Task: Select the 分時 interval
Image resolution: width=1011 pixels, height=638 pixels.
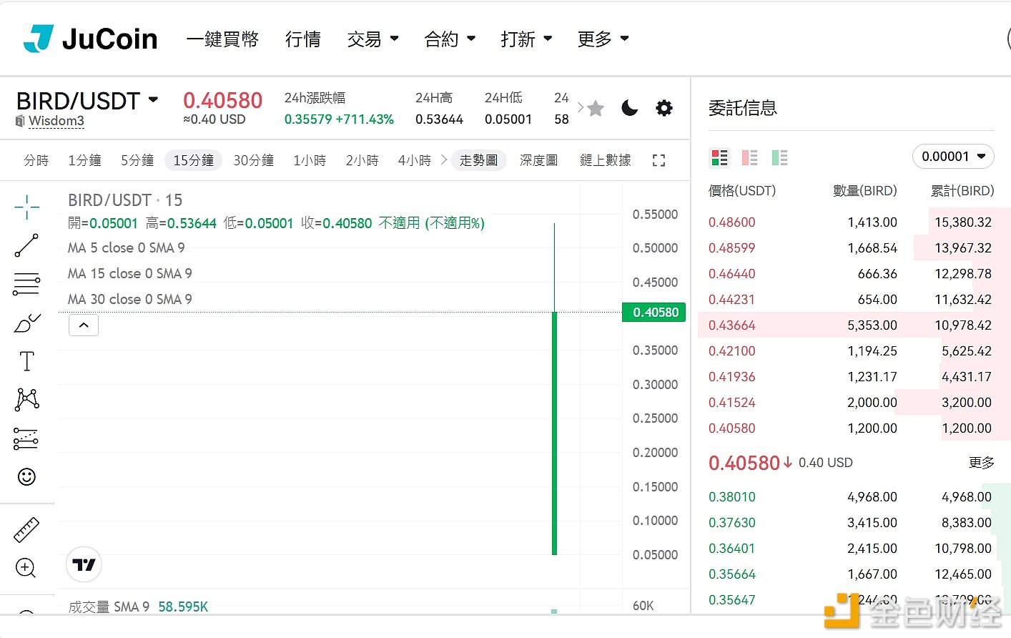Action: 36,160
